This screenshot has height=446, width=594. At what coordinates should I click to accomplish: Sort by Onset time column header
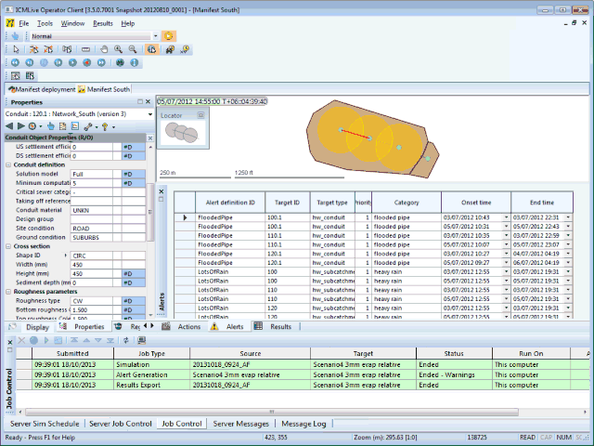474,203
